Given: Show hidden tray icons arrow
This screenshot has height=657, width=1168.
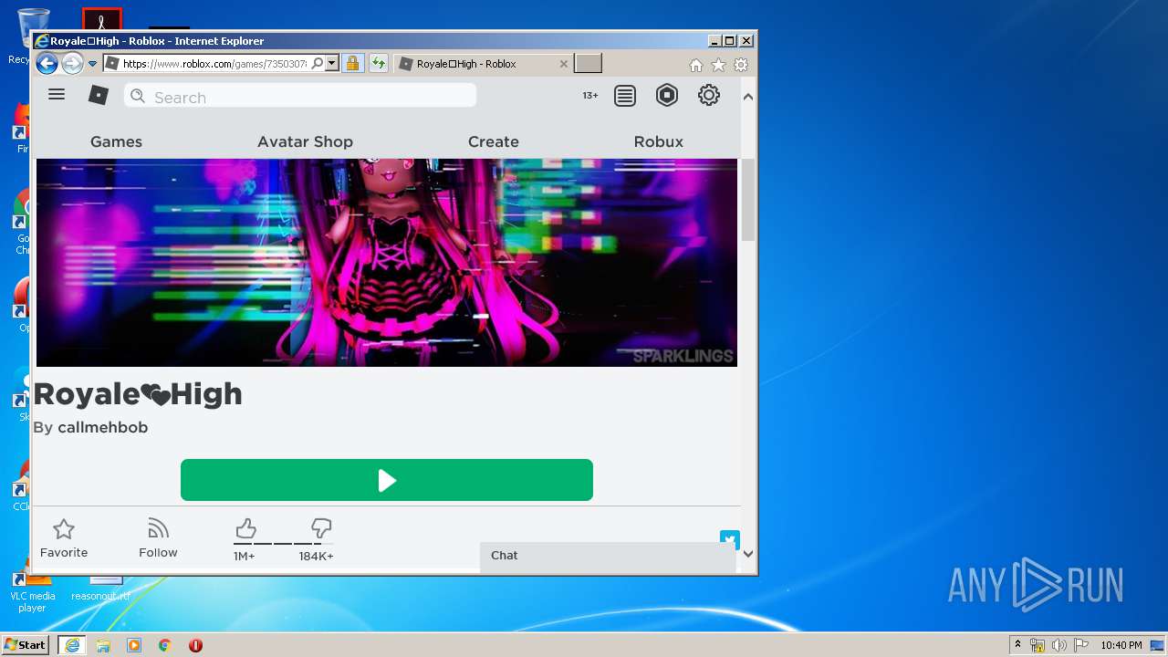Looking at the screenshot, I should click(x=1017, y=645).
